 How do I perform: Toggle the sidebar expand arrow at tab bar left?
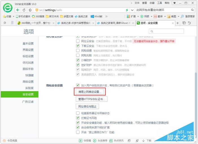[5, 23]
